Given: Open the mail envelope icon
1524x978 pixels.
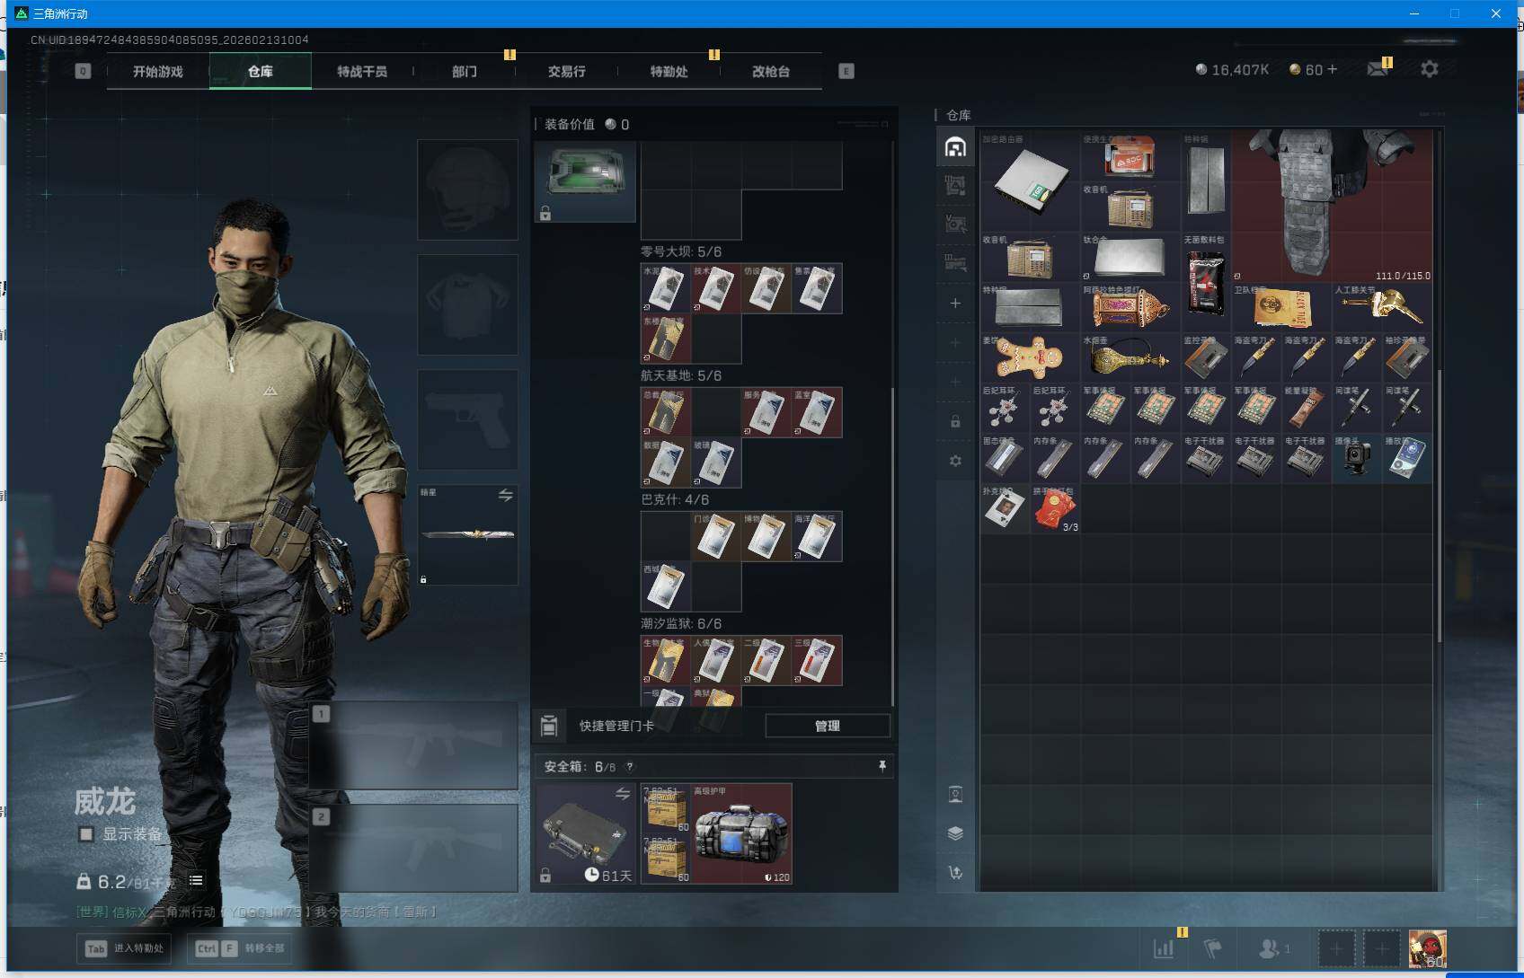Looking at the screenshot, I should coord(1378,69).
